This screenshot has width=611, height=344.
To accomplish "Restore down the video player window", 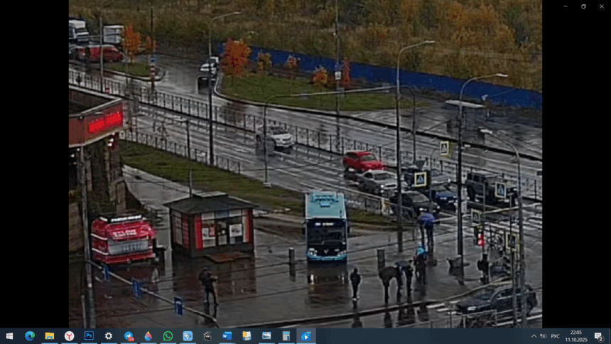I will point(583,6).
